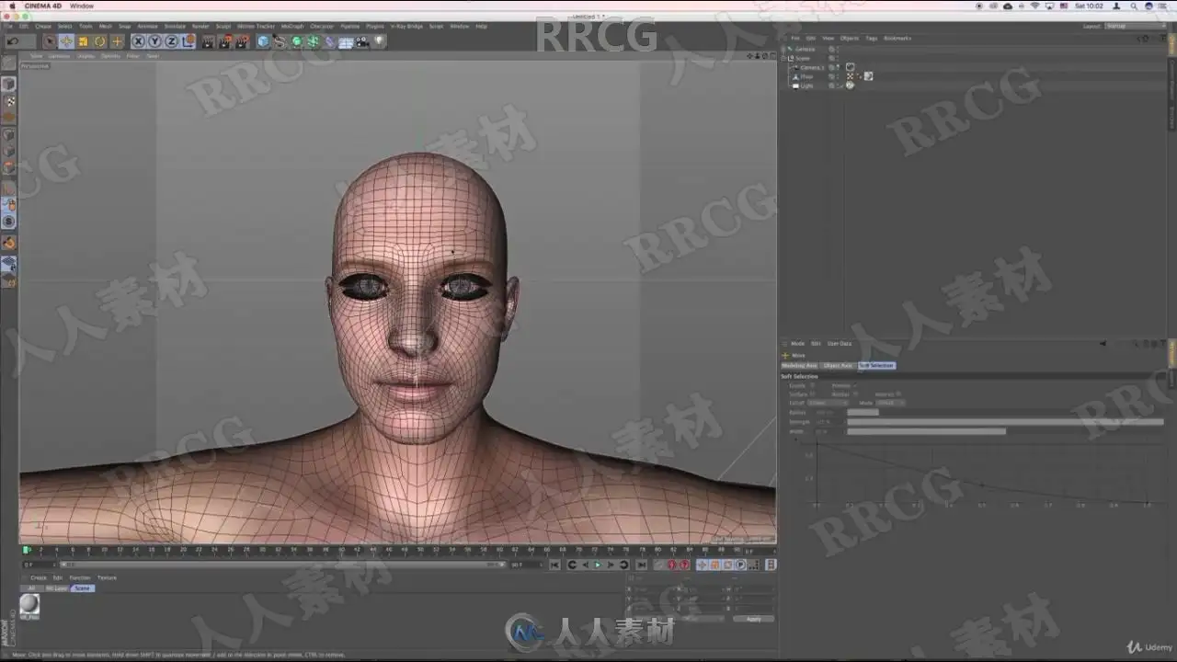The height and width of the screenshot is (662, 1177).
Task: Open viewport Cameras menu
Action: [x=59, y=56]
